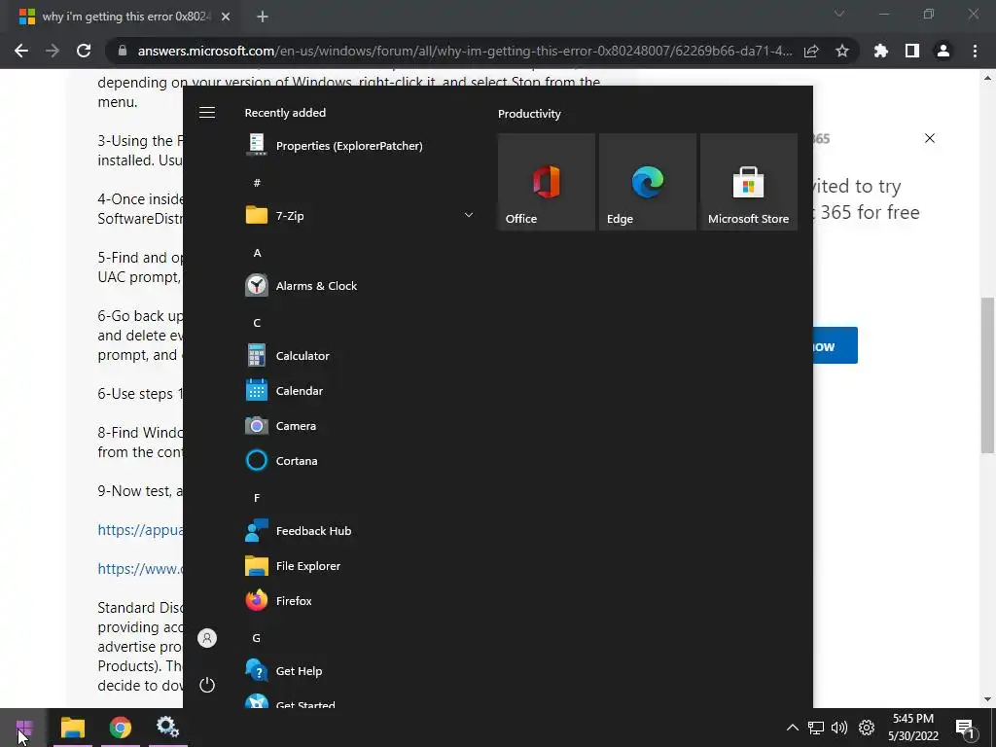Open network status tray icon
The image size is (996, 747).
tap(816, 728)
